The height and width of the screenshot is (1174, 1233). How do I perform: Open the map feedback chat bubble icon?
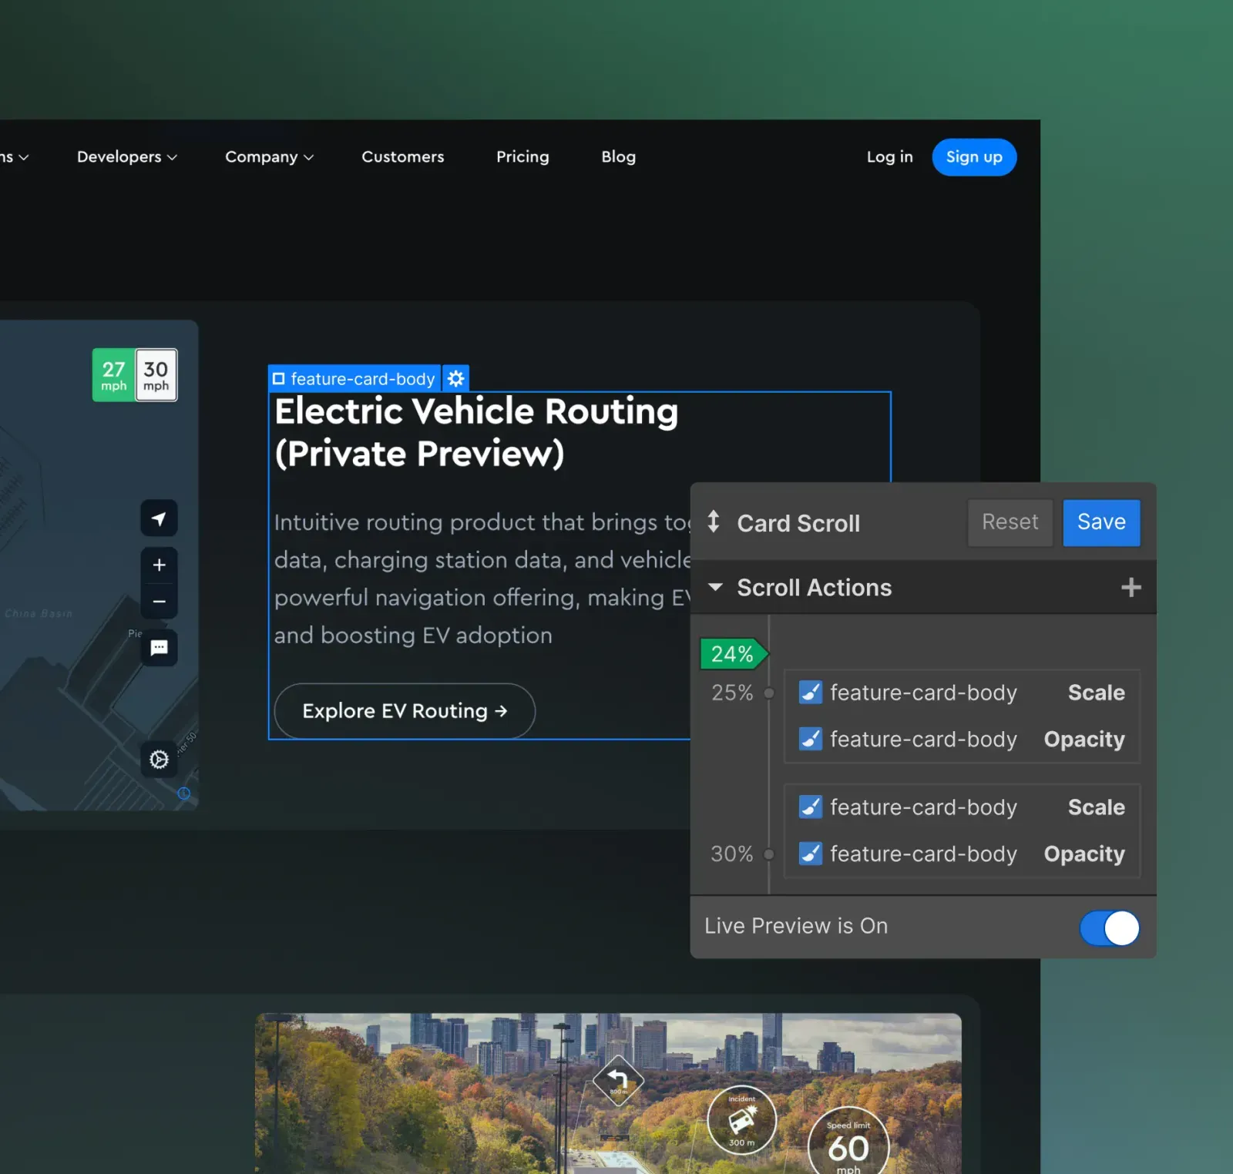(159, 648)
